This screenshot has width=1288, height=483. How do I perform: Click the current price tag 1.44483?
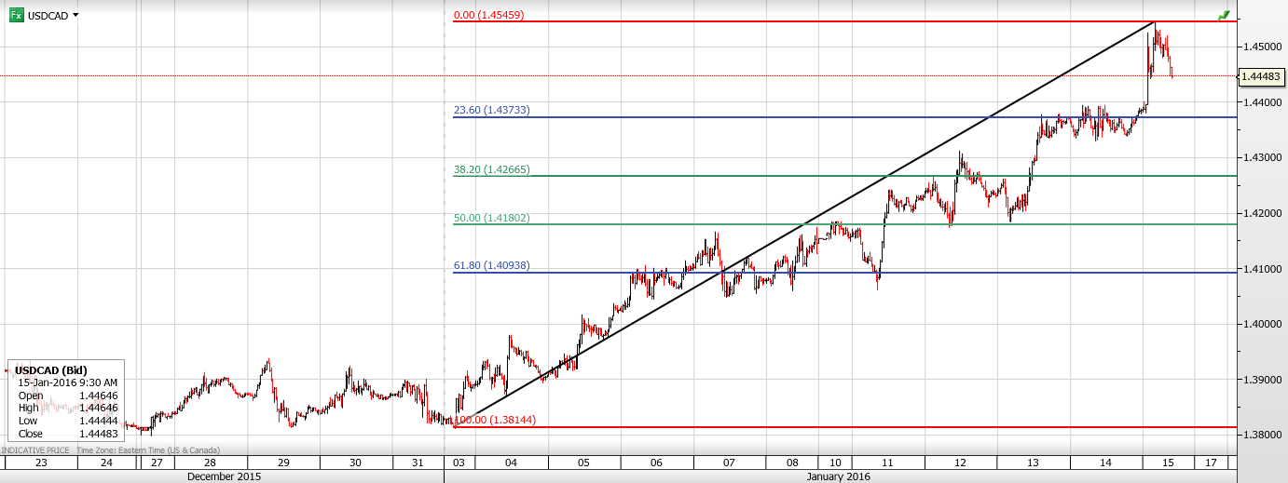pyautogui.click(x=1263, y=76)
